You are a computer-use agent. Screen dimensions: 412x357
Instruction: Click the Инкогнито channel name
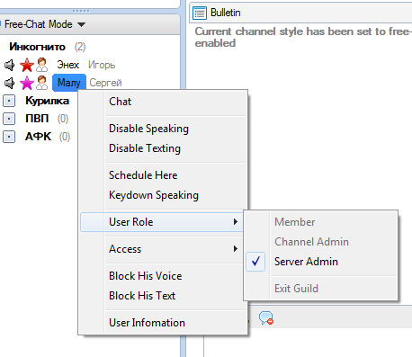point(37,47)
